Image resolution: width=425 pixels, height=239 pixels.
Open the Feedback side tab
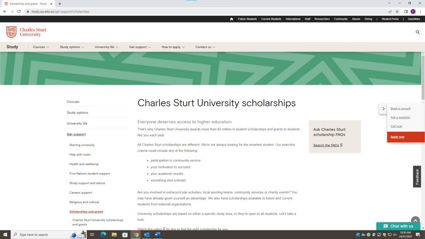click(x=417, y=177)
